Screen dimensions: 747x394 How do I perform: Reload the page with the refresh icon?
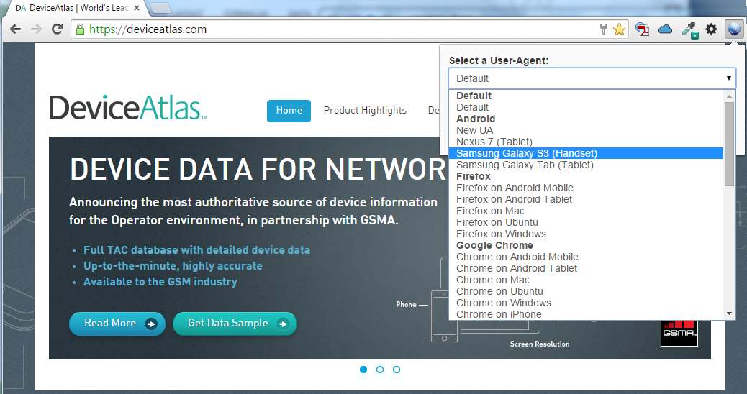[57, 29]
